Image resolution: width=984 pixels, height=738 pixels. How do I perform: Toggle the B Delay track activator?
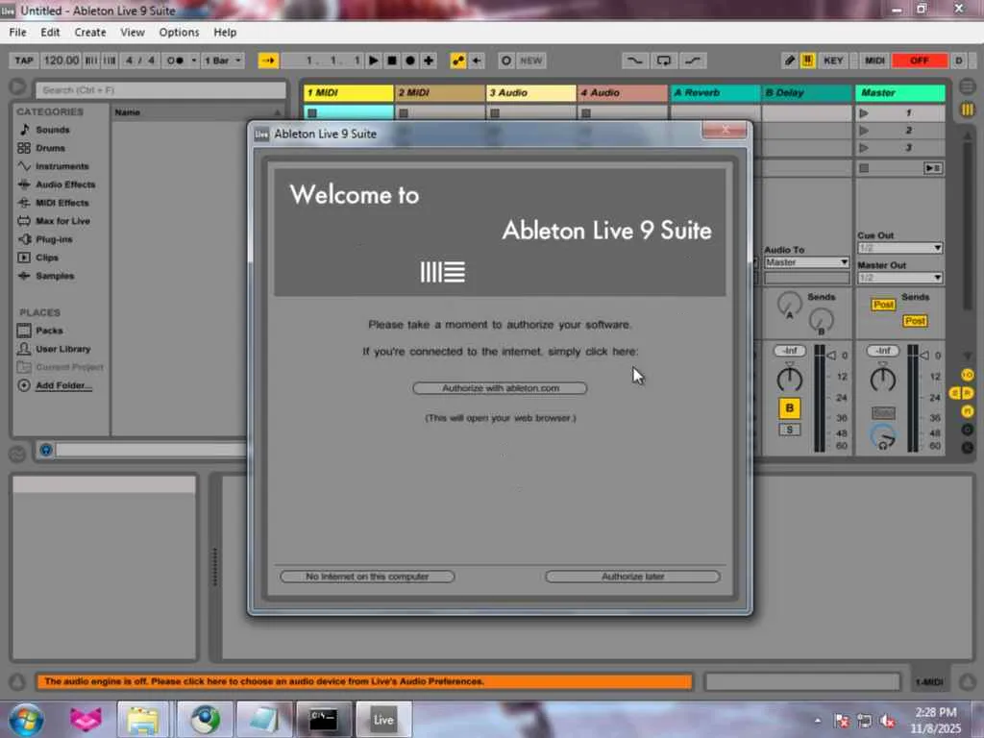coord(790,408)
